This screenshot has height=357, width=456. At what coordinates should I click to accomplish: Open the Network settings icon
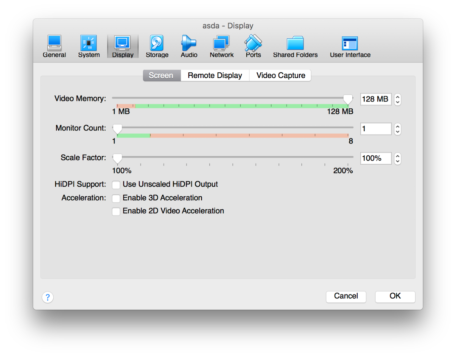tap(222, 46)
